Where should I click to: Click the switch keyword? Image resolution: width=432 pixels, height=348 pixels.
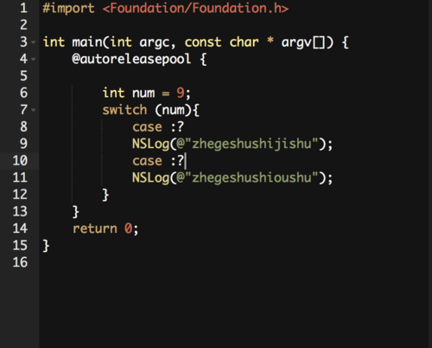[124, 110]
